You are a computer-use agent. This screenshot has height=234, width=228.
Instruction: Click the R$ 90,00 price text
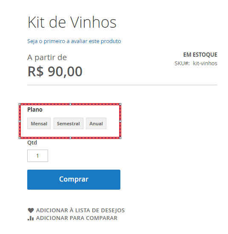pyautogui.click(x=55, y=72)
